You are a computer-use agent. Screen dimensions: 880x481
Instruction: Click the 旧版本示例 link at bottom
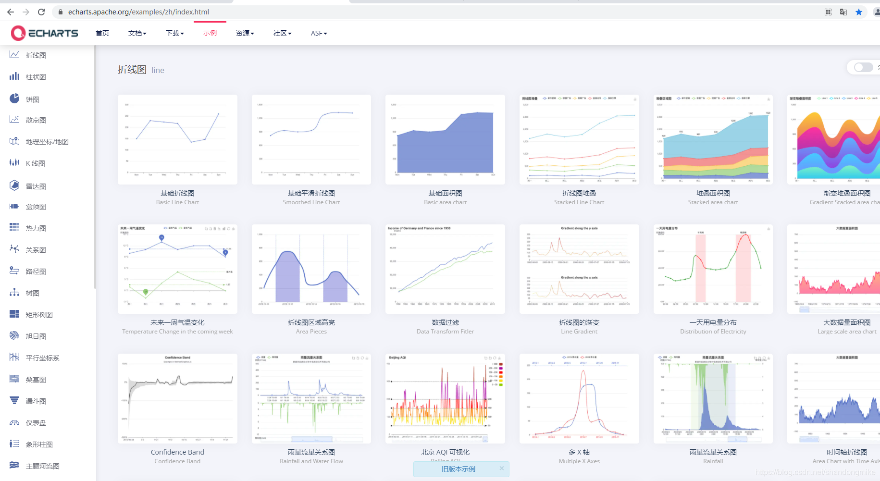[458, 469]
